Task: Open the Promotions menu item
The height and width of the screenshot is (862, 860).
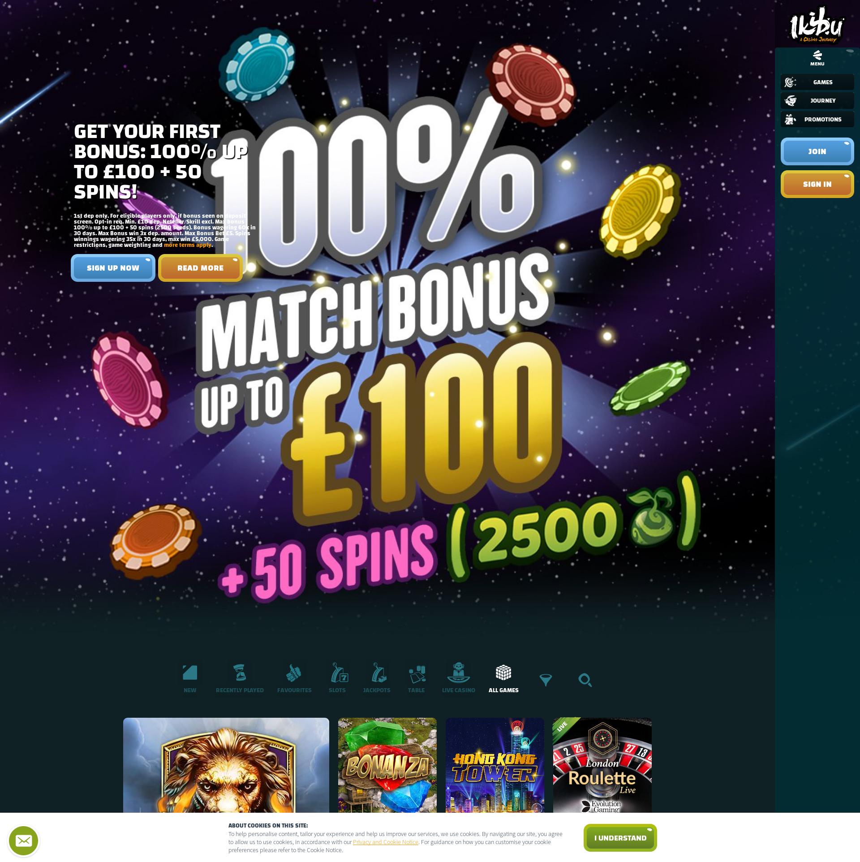Action: [817, 119]
